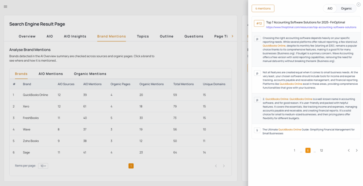Select the Brand Mentions tab
Viewport: 363px width, 186px height.
click(112, 36)
